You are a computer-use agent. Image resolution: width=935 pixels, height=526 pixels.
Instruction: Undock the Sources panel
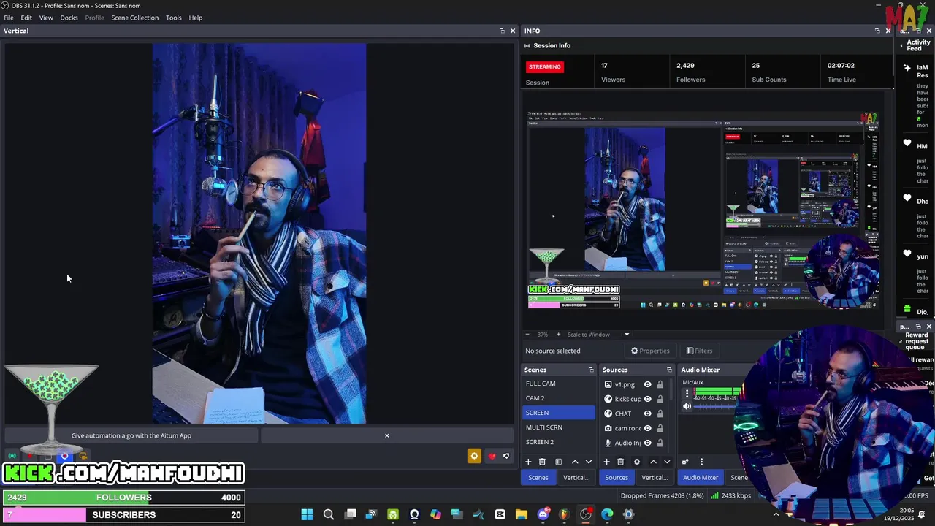[x=669, y=370]
